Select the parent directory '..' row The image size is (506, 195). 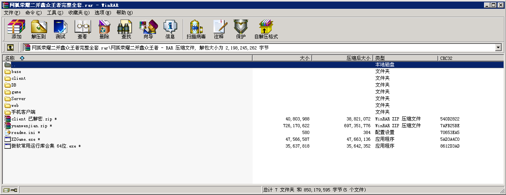[254, 65]
